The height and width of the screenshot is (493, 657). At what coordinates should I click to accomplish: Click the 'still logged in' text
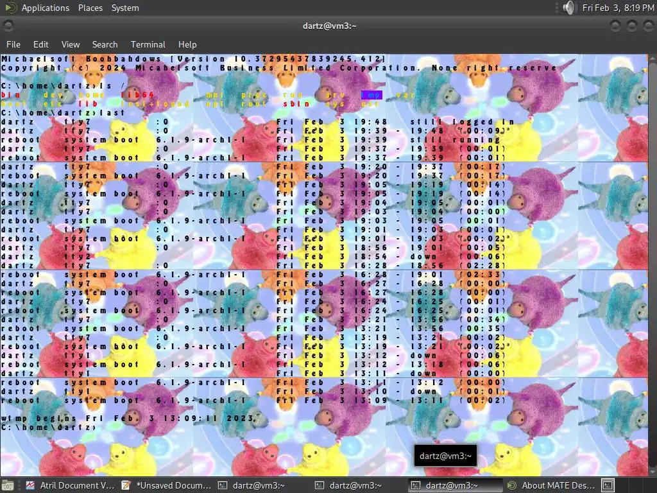(x=462, y=121)
